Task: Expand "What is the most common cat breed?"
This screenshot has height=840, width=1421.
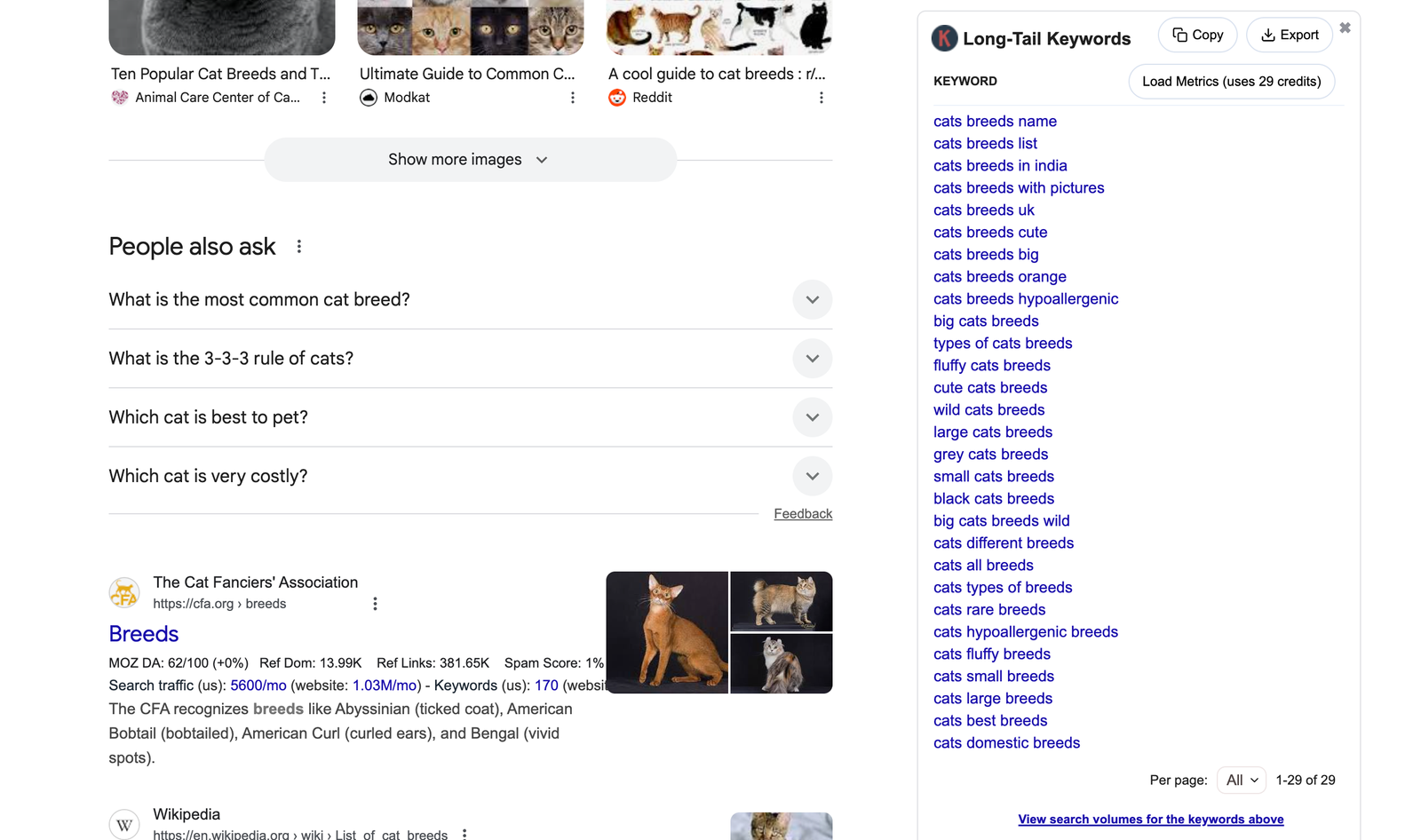Action: pos(812,300)
